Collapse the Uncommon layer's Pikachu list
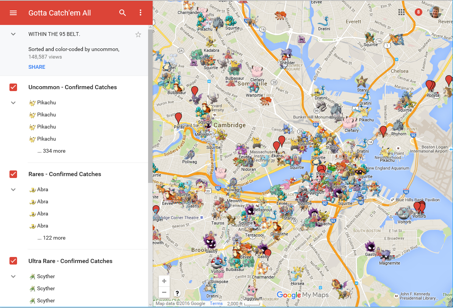Viewport: 453px width, 308px height. coord(13,103)
